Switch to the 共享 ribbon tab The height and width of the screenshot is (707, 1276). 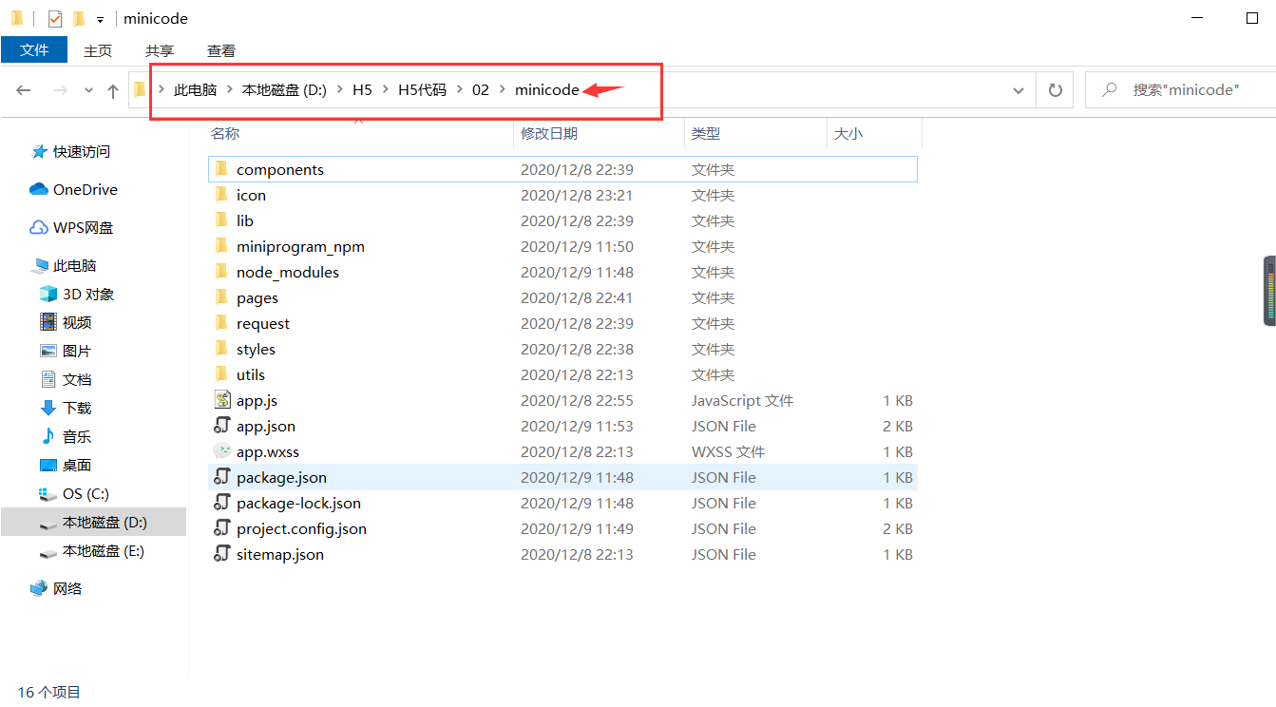(160, 50)
